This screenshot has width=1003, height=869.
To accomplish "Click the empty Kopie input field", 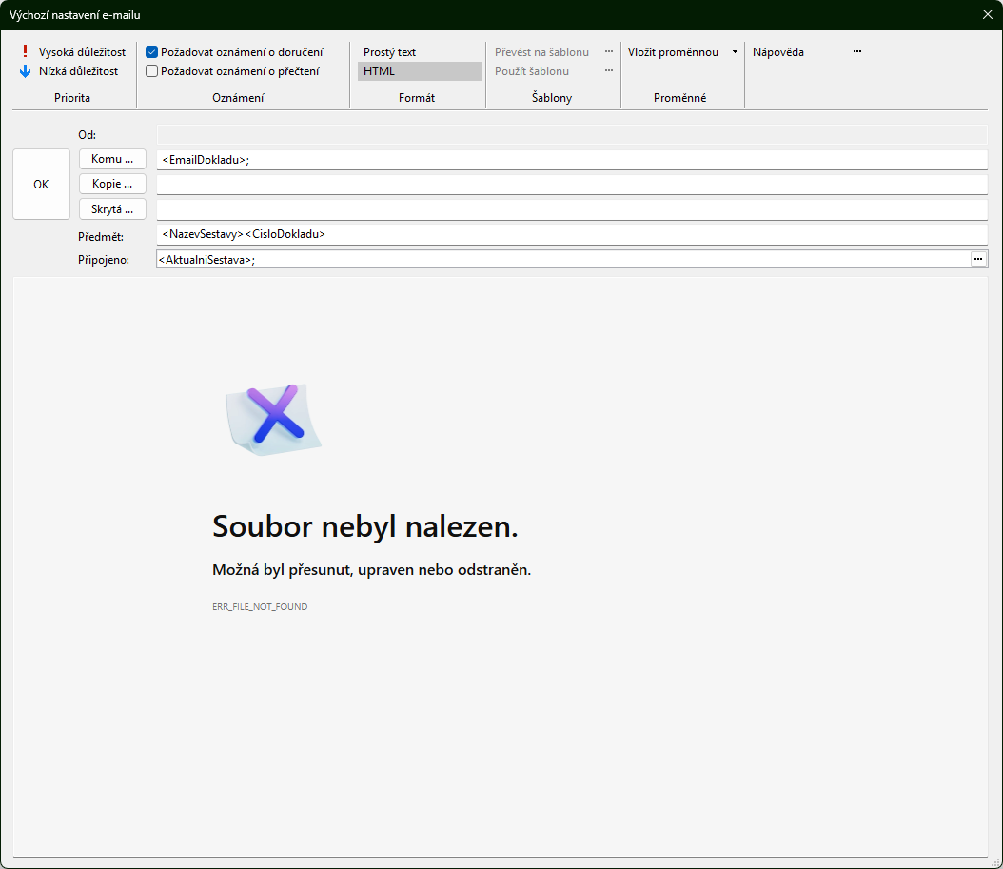I will click(x=571, y=185).
